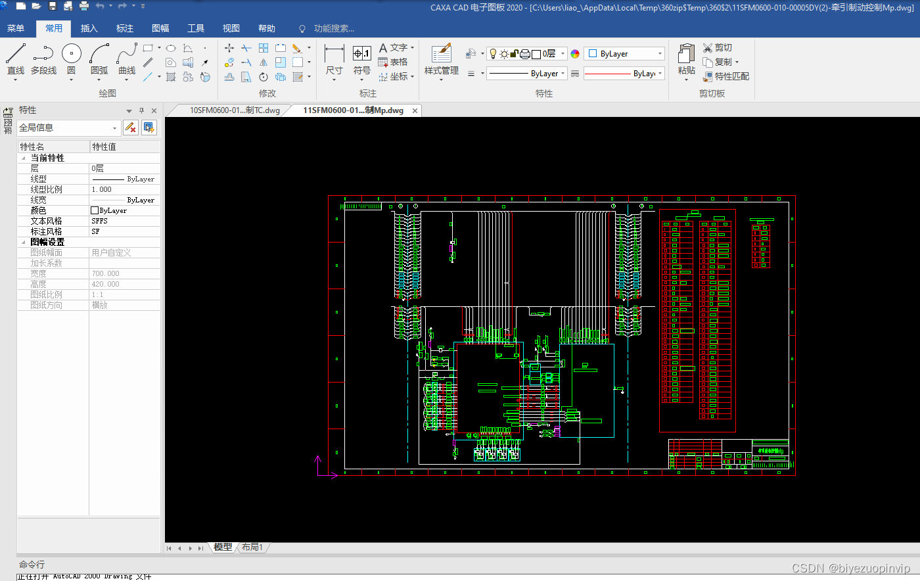This screenshot has height=581, width=920.
Task: Open the 全局信息 dropdown in properties panel
Action: pyautogui.click(x=68, y=128)
